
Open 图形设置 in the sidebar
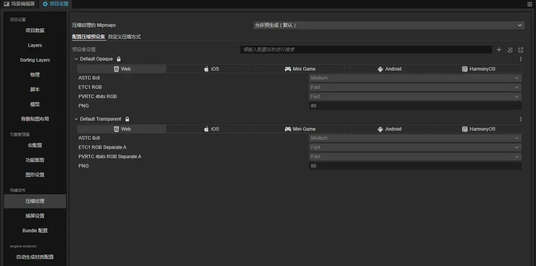[35, 174]
